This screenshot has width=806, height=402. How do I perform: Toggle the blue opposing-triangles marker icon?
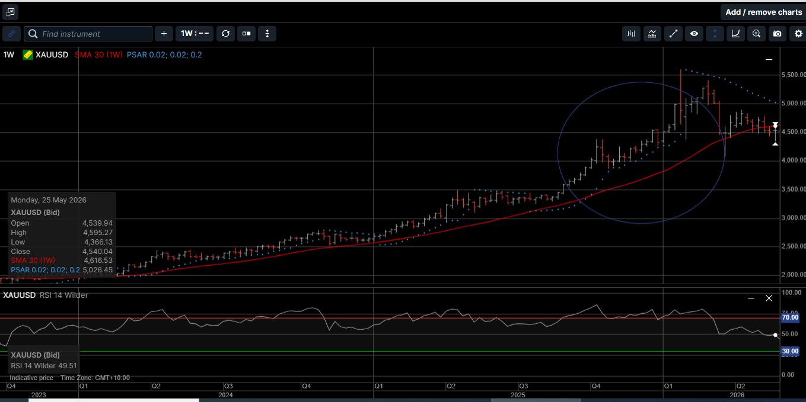(x=715, y=34)
